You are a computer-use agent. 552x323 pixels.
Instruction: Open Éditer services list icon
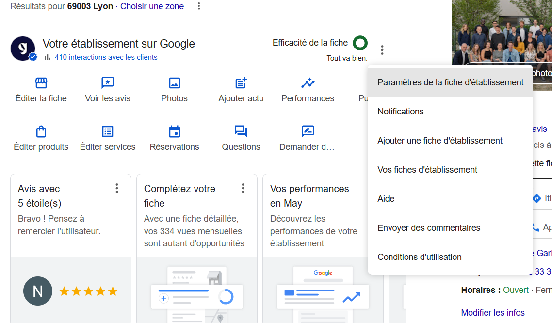click(108, 131)
